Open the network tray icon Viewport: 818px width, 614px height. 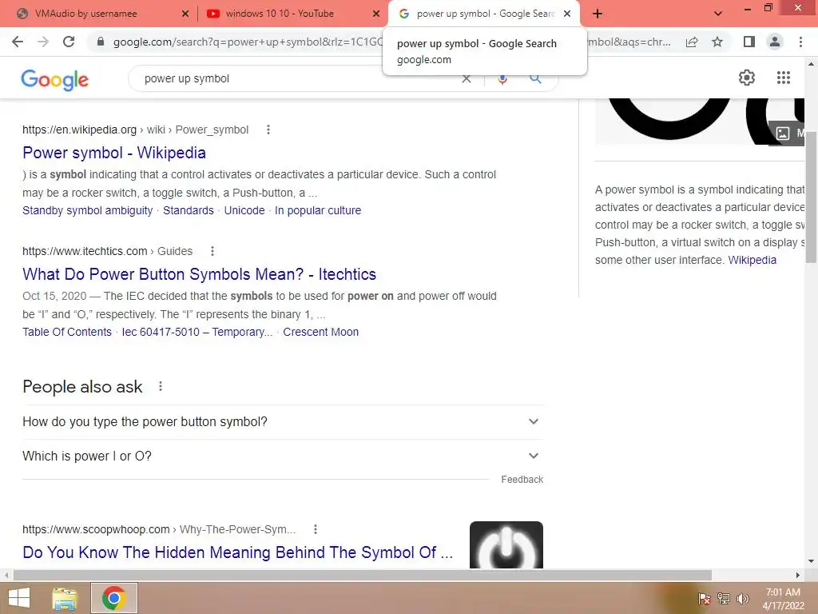tap(724, 599)
